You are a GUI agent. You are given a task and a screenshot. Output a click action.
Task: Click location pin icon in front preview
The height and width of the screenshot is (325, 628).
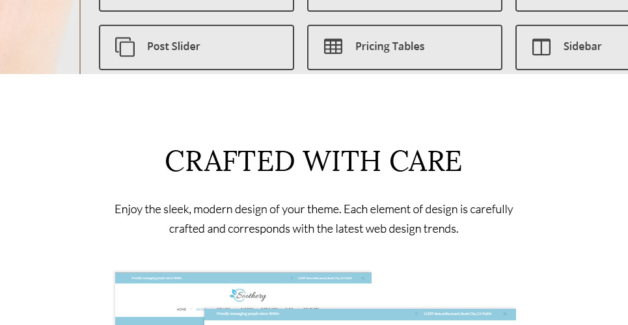coord(416,314)
